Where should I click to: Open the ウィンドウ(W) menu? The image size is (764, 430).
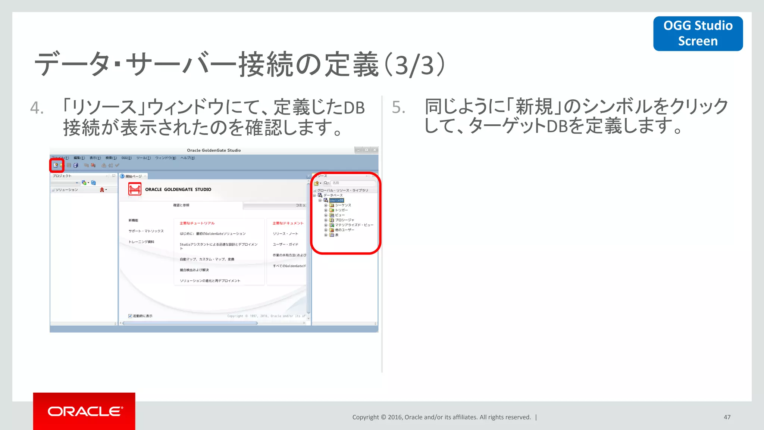(166, 158)
